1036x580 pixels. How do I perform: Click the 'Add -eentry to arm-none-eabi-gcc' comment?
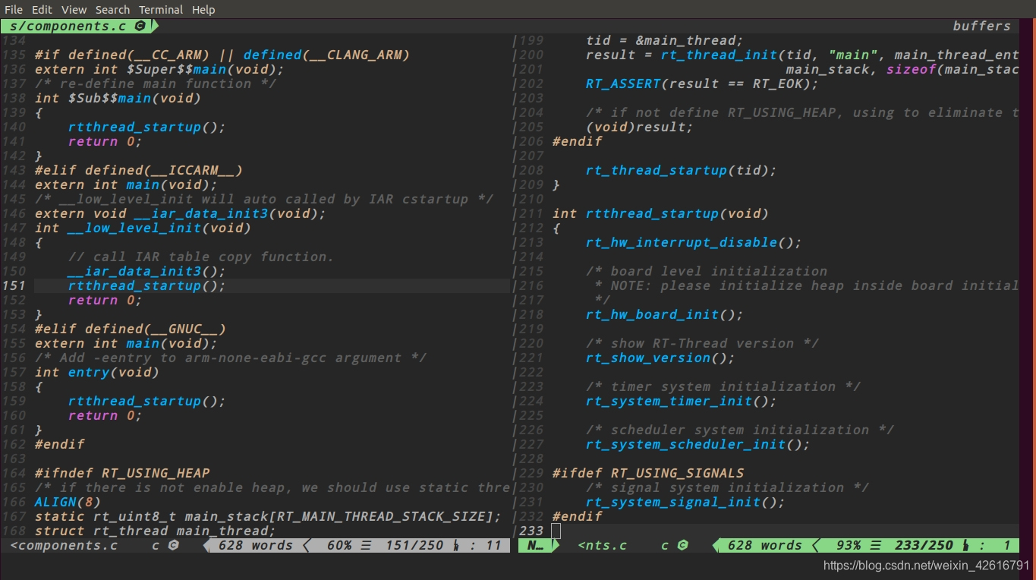(231, 358)
